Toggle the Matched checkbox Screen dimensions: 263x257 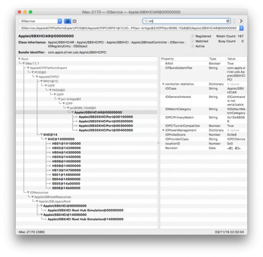pos(192,41)
